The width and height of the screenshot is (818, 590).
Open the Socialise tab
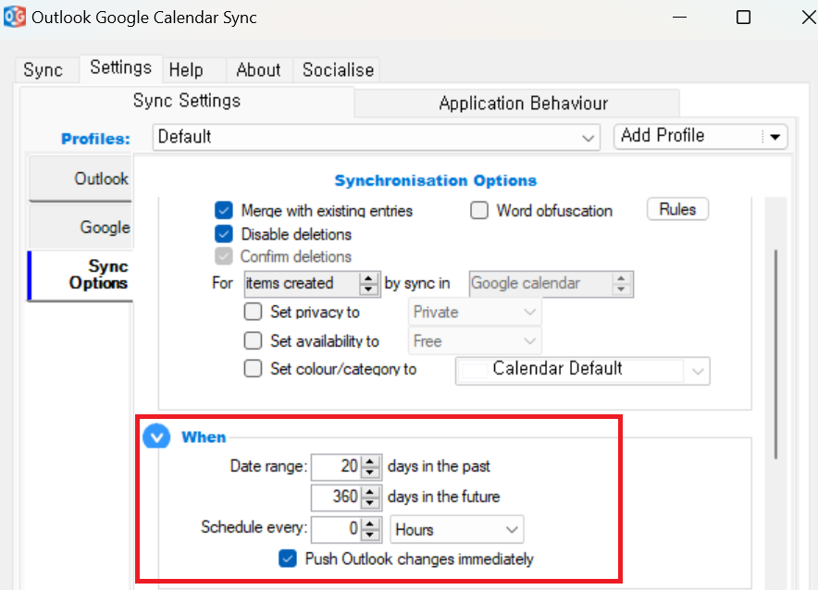(x=338, y=70)
